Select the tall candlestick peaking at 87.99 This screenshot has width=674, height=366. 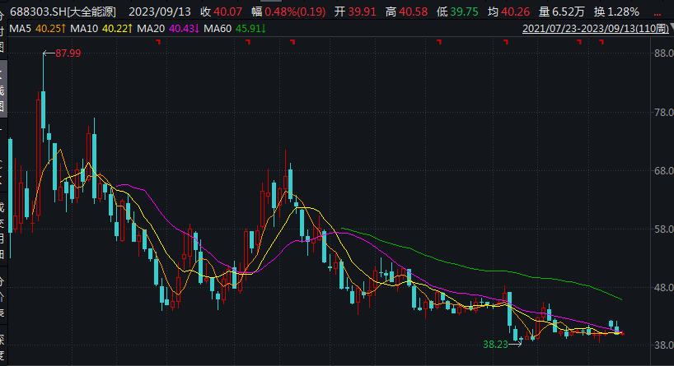point(44,109)
